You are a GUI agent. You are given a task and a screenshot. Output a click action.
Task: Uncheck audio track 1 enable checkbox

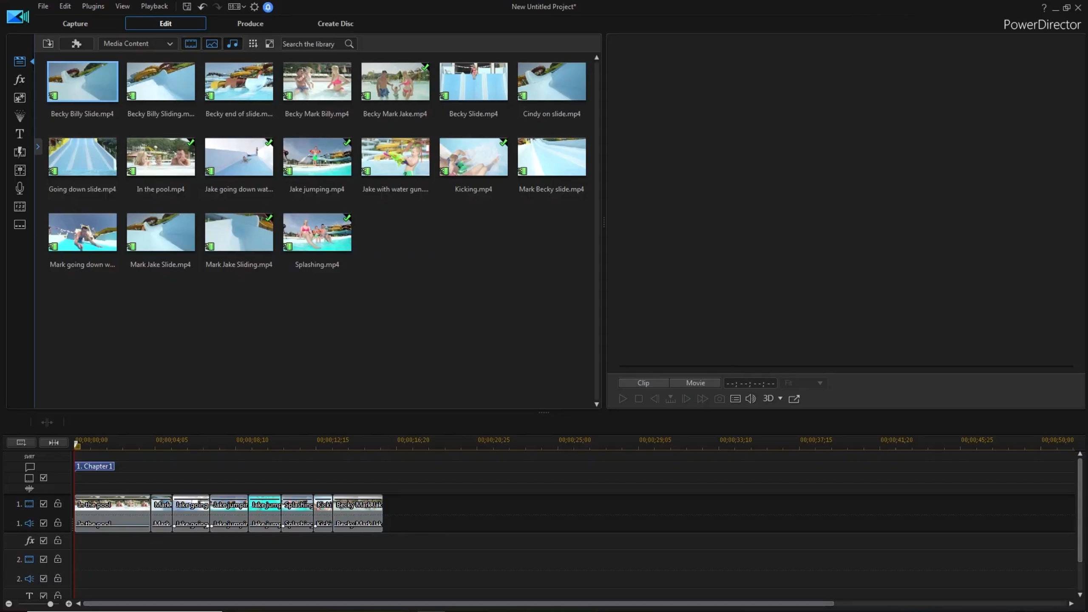click(43, 523)
